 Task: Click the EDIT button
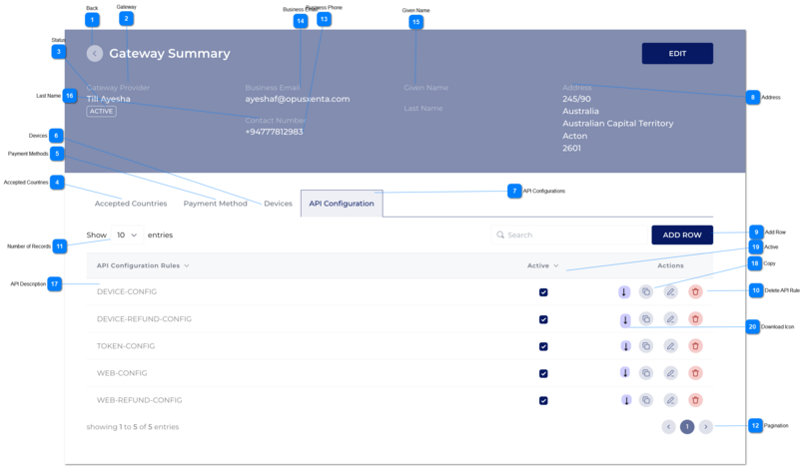(x=677, y=53)
